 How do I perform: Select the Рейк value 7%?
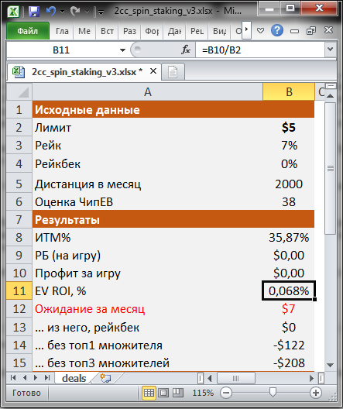[289, 146]
